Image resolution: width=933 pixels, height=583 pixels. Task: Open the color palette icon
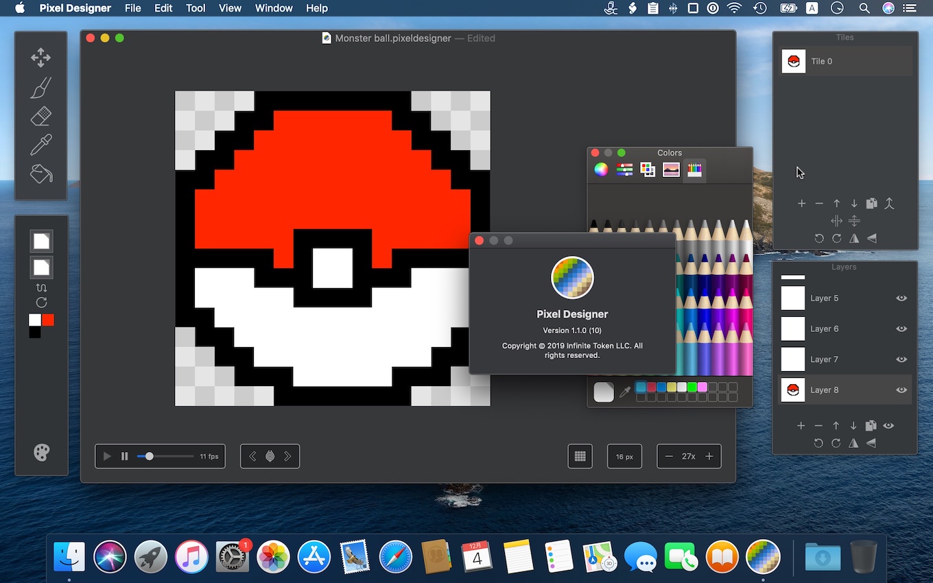tap(41, 453)
